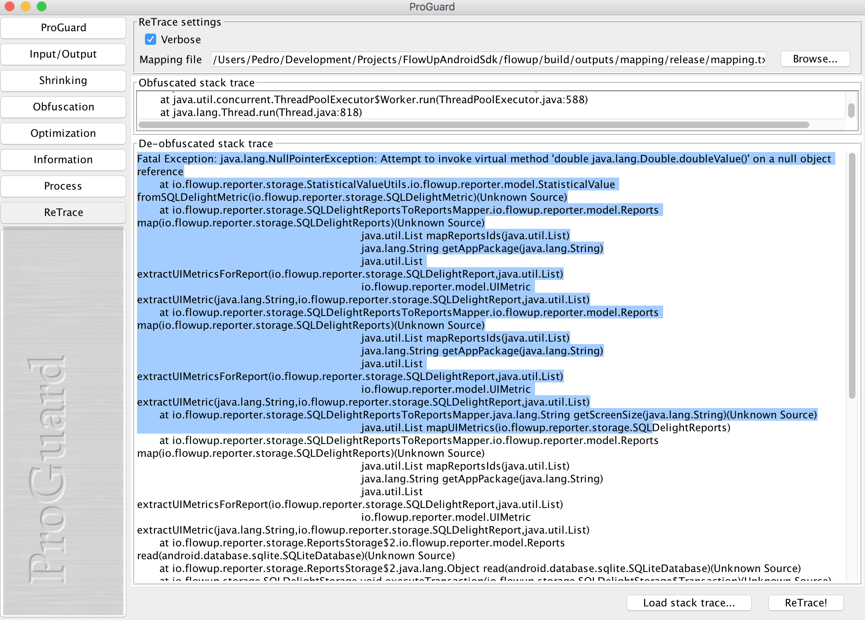
Task: Click the Shrinking panel icon
Action: pyautogui.click(x=63, y=80)
